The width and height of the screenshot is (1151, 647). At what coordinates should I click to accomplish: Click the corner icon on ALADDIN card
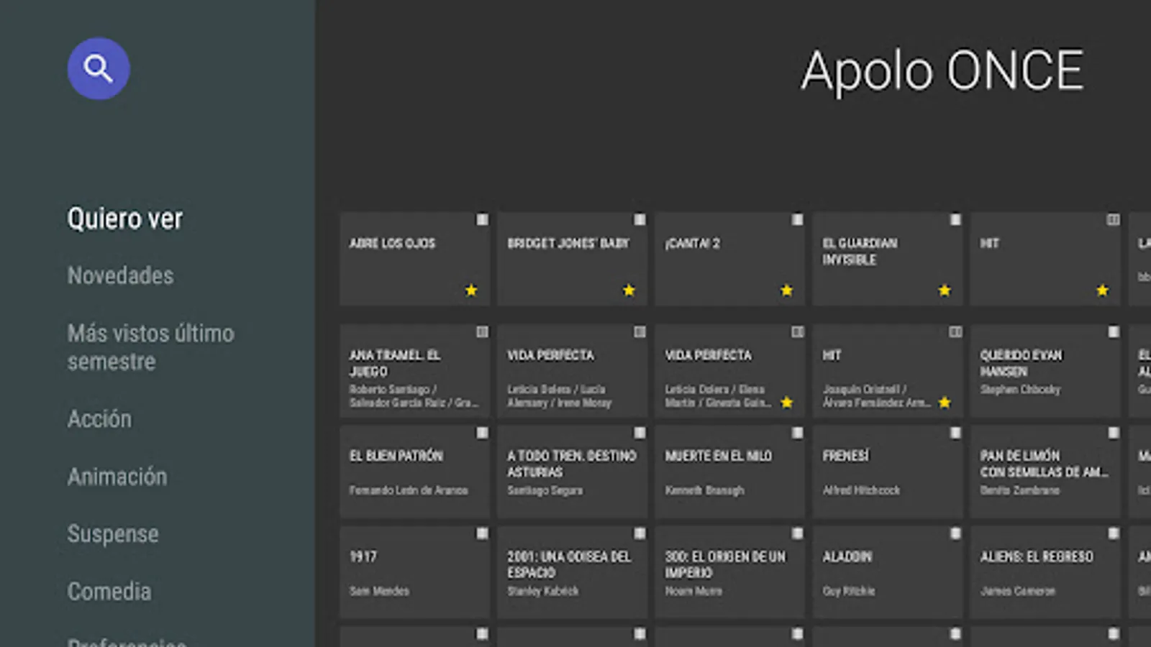click(x=955, y=533)
